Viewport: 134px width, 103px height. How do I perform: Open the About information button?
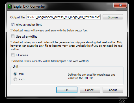(x=113, y=90)
